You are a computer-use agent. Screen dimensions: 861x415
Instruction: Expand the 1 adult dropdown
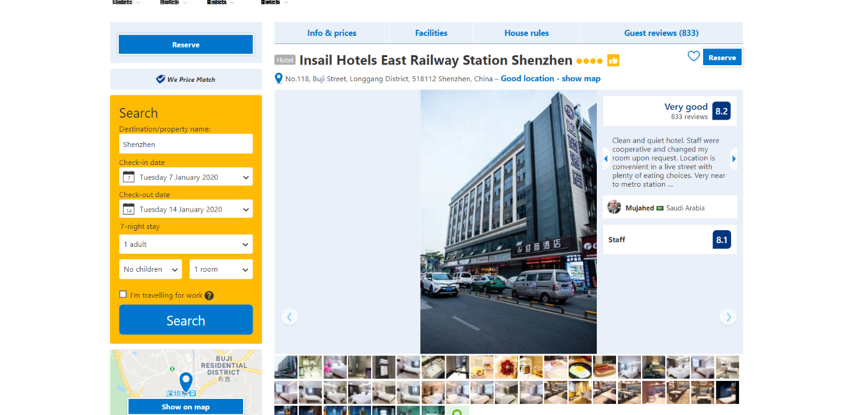[186, 244]
